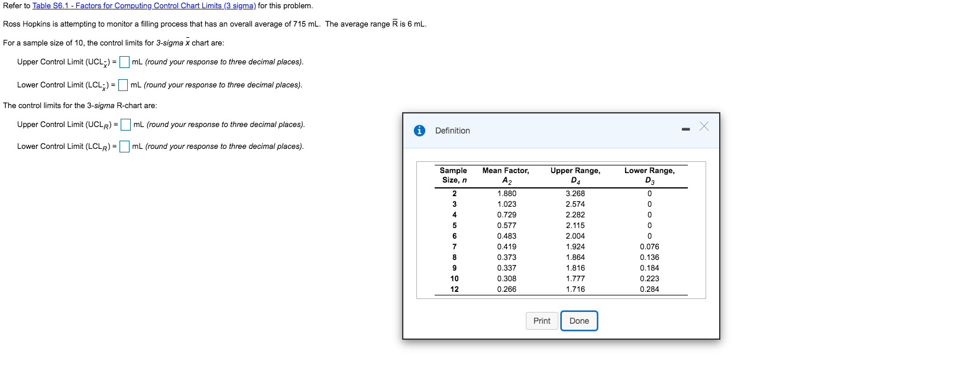The height and width of the screenshot is (374, 964).
Task: Select the D4 value 1.864
Action: 575,258
